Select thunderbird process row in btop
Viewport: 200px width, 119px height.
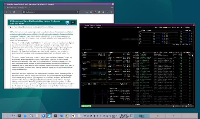click(x=162, y=62)
